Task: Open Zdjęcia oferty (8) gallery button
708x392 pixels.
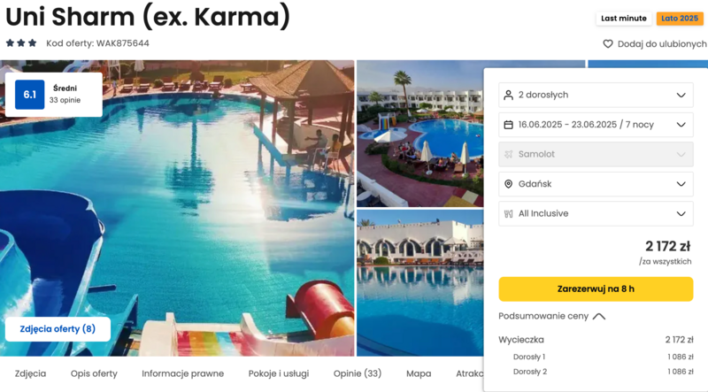Action: click(x=58, y=329)
